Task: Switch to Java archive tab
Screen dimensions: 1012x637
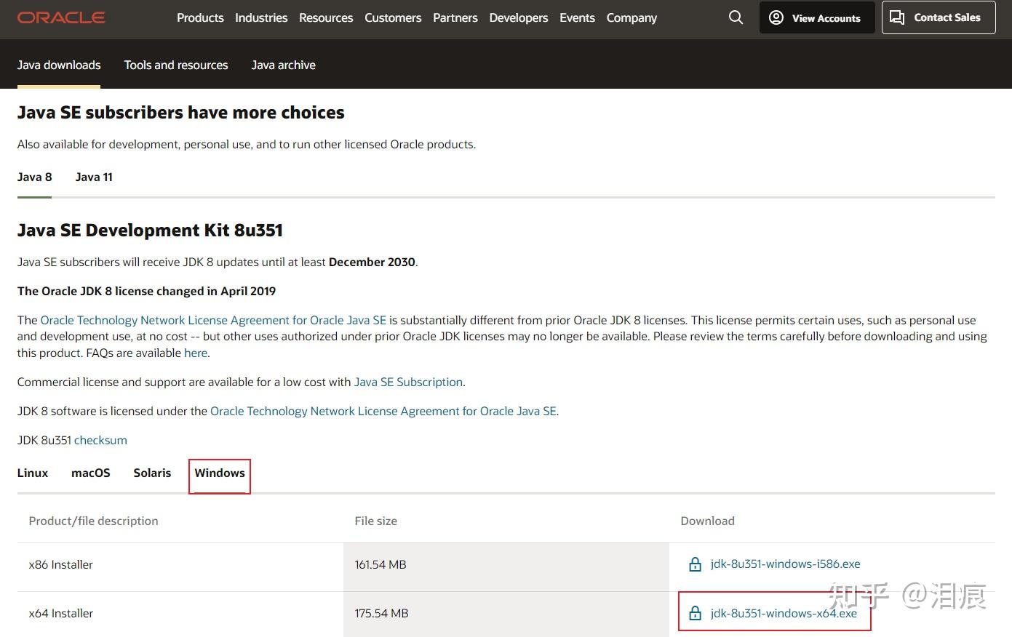Action: pyautogui.click(x=284, y=65)
